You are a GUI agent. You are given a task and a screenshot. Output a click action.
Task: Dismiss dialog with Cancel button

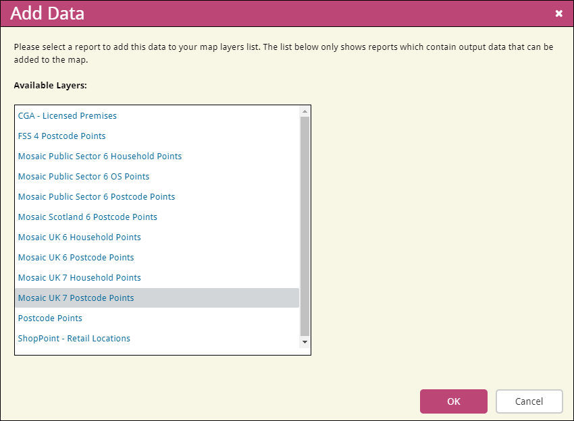529,401
